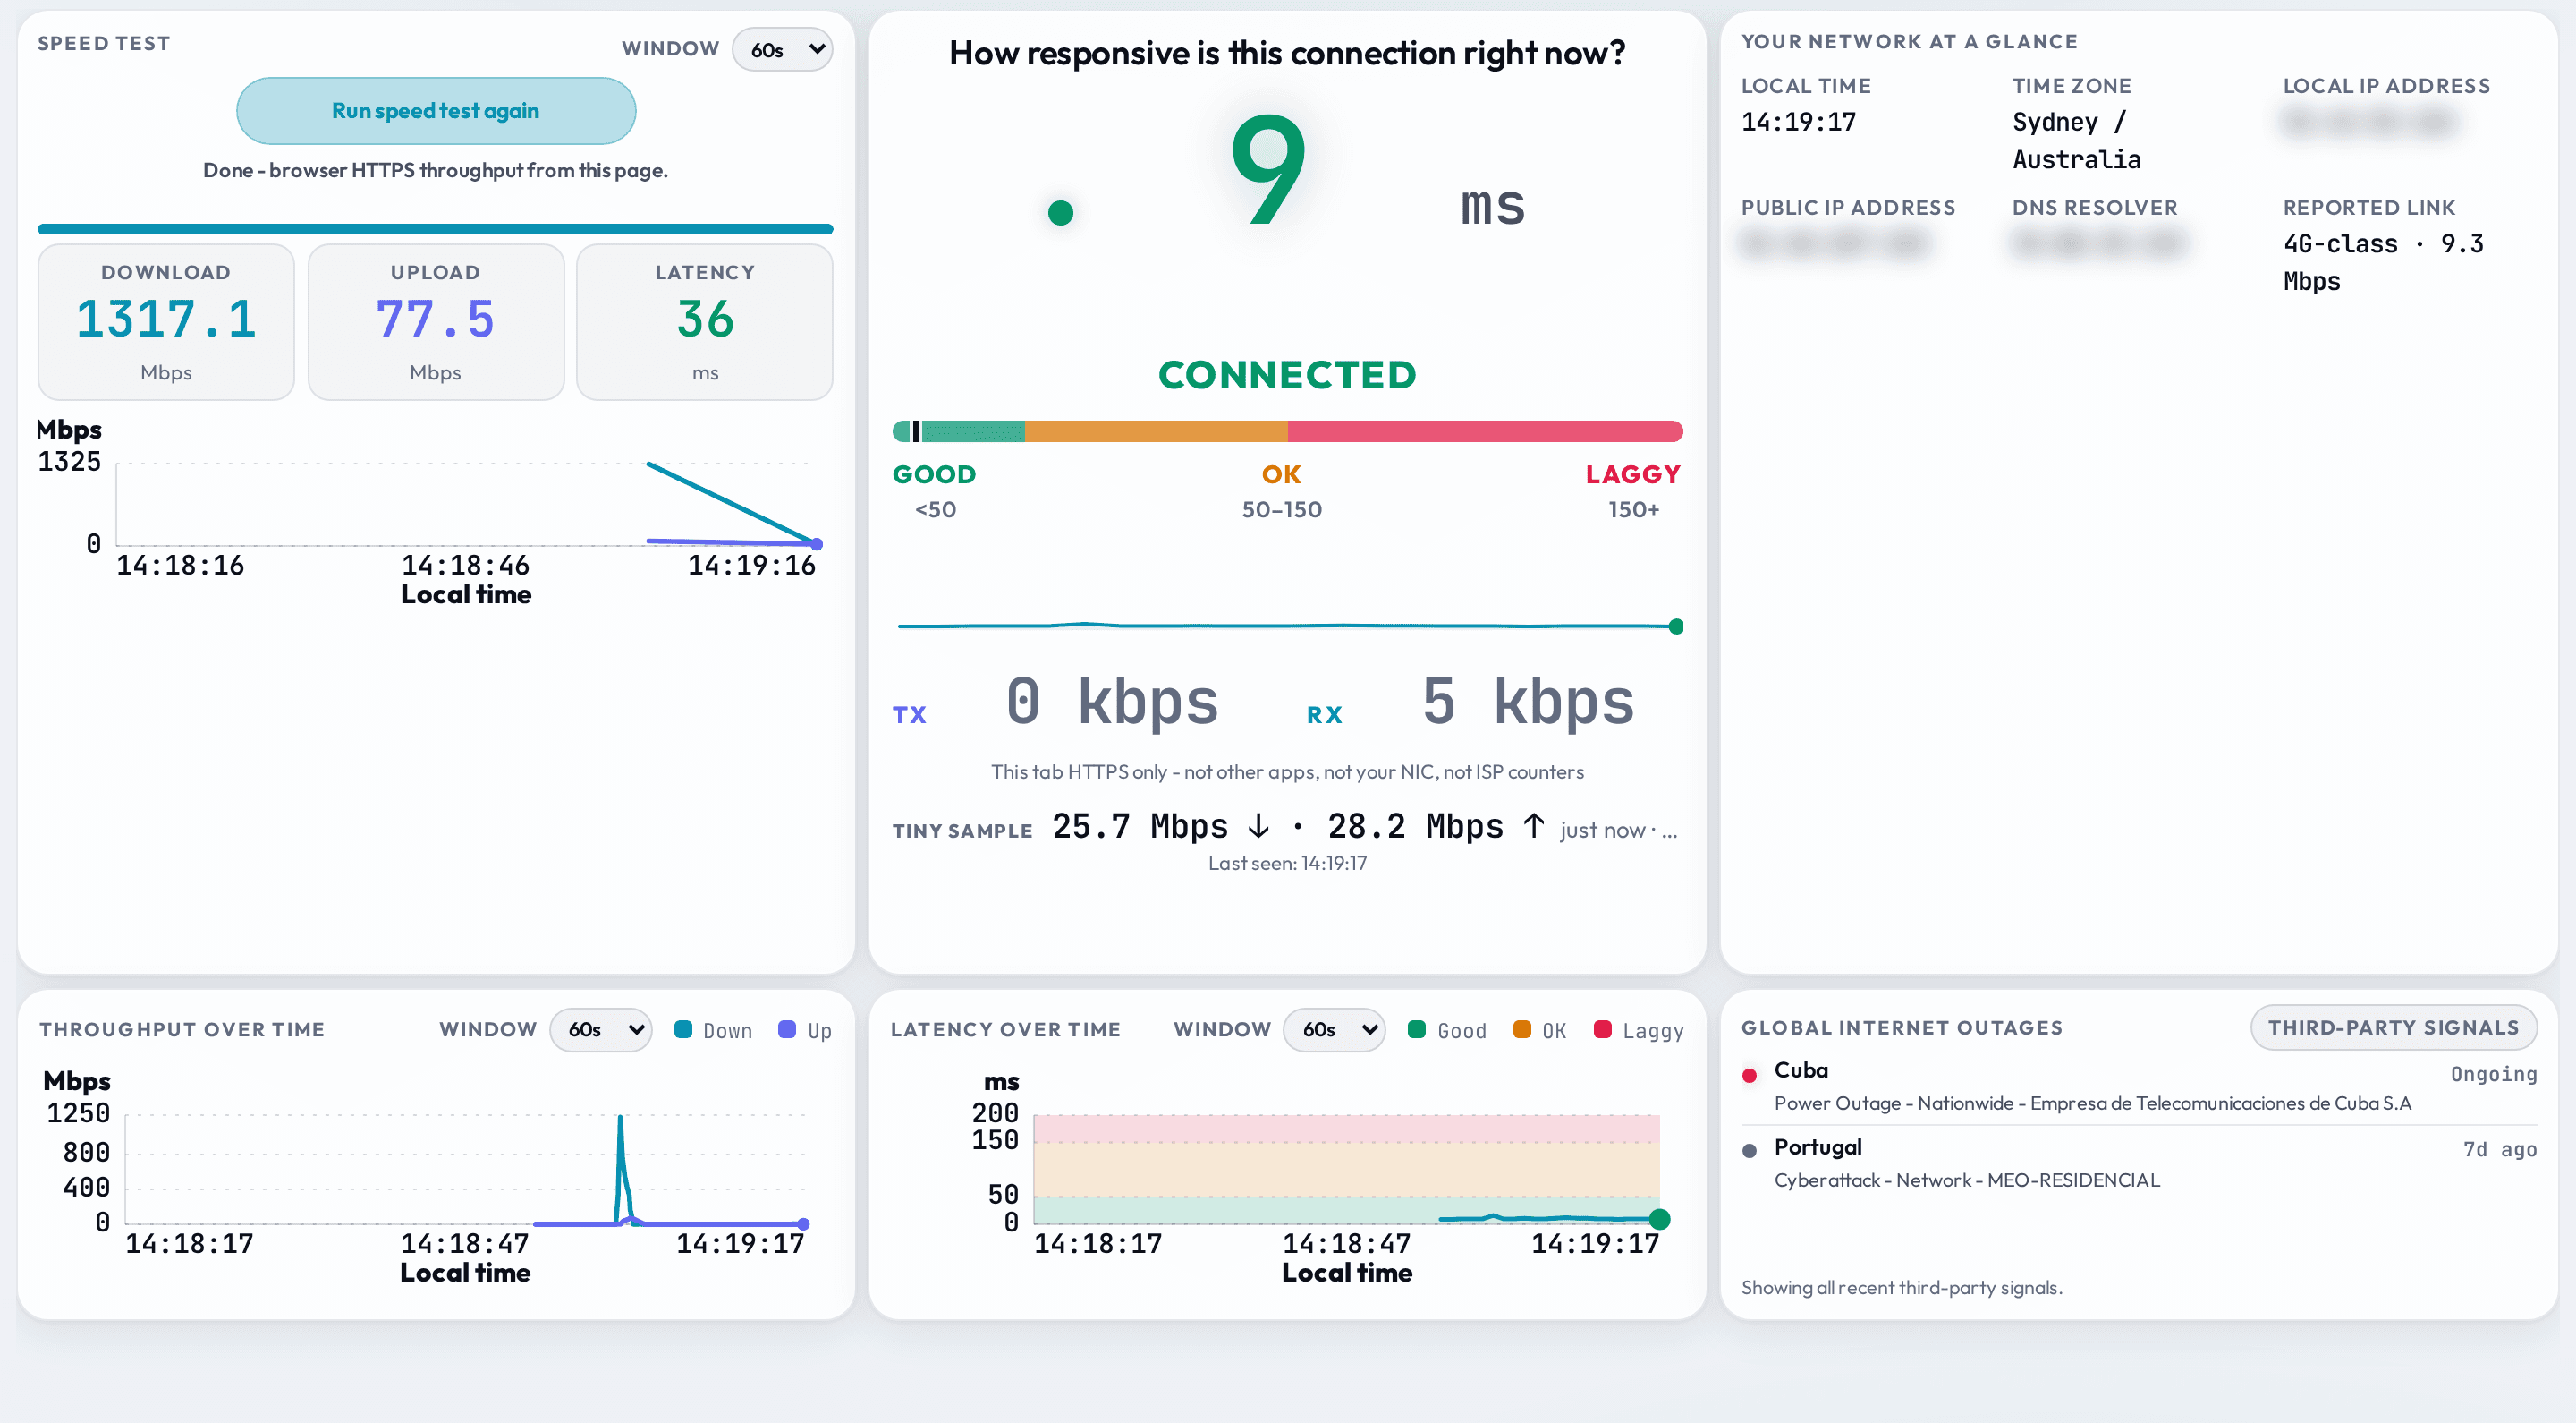This screenshot has width=2576, height=1423.
Task: Click the Laggy latency legend swatch
Action: coord(1602,1030)
